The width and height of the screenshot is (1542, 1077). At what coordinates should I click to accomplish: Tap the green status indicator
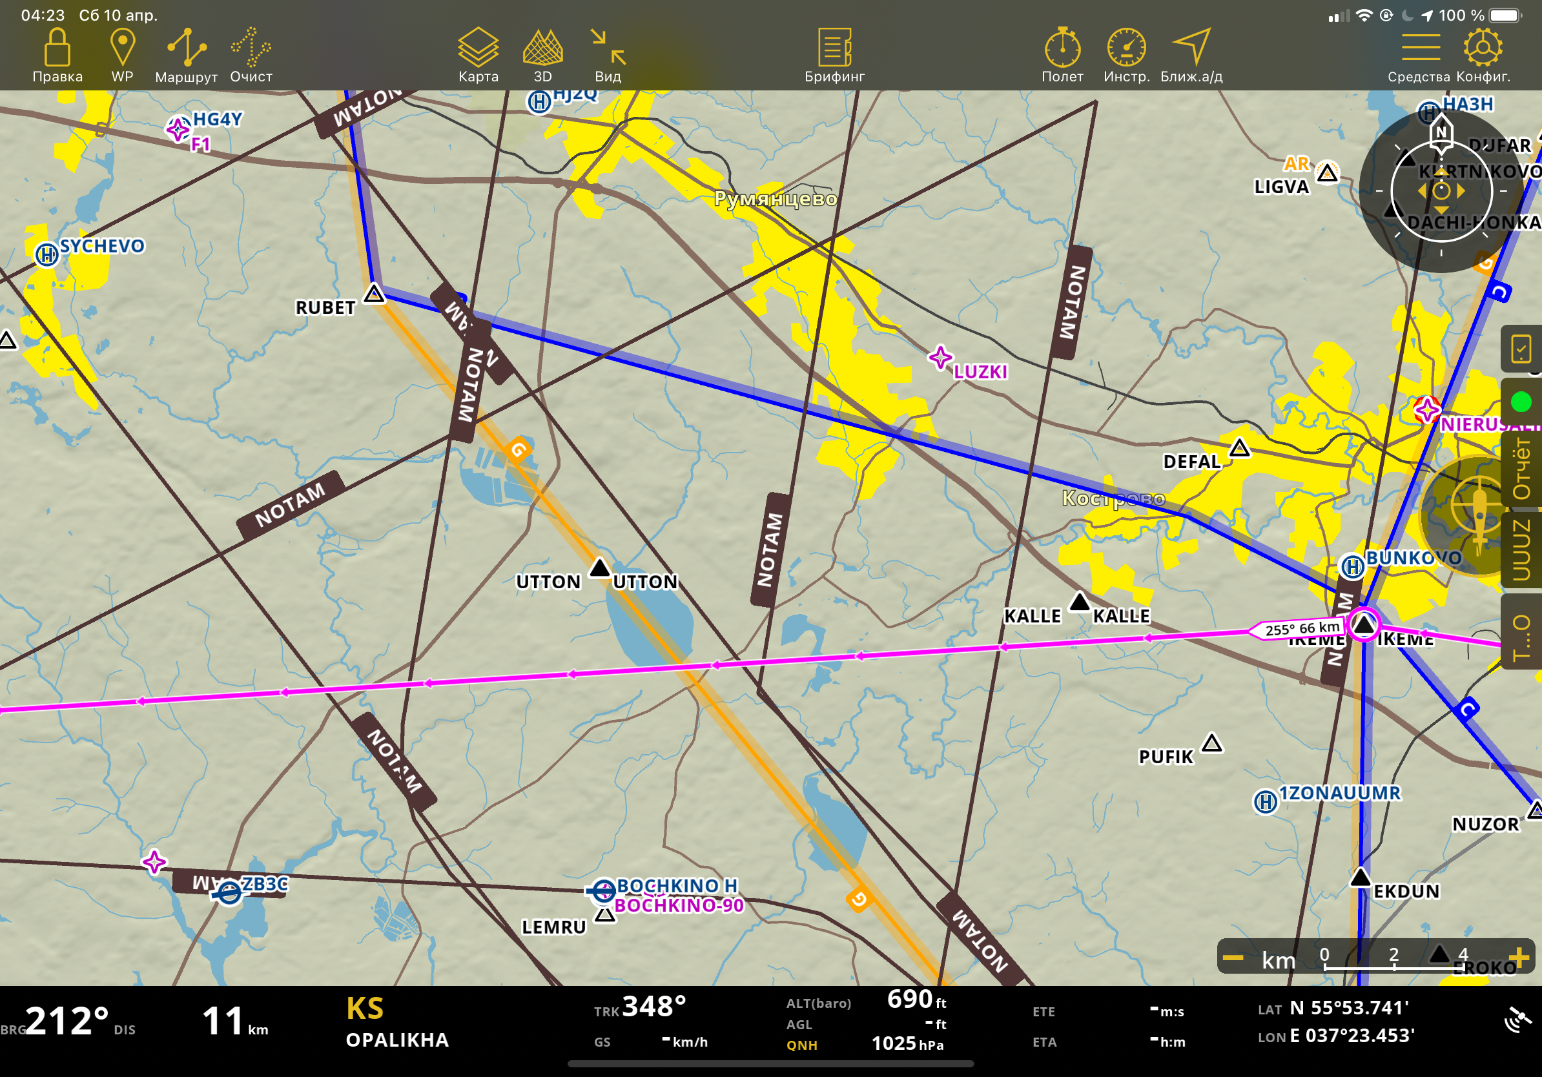1521,402
